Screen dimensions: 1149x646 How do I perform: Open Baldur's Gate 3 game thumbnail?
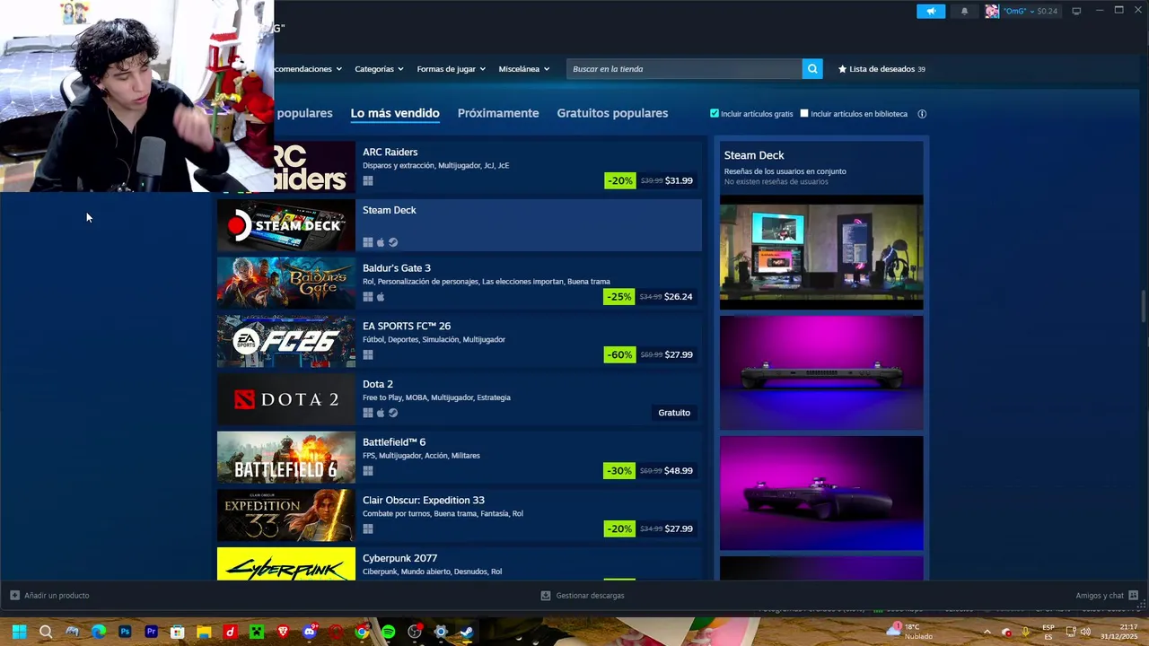tap(286, 284)
